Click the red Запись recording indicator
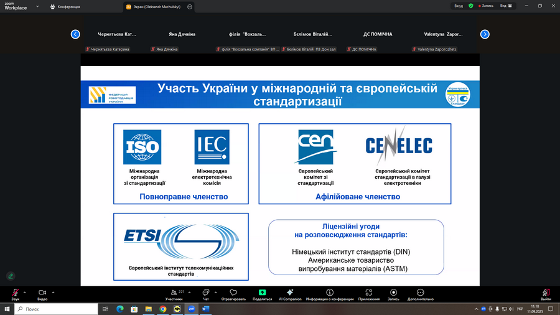This screenshot has height=315, width=560. [x=486, y=6]
